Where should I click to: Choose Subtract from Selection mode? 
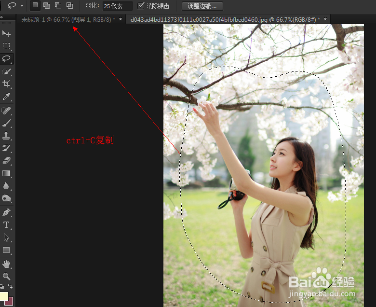point(58,5)
